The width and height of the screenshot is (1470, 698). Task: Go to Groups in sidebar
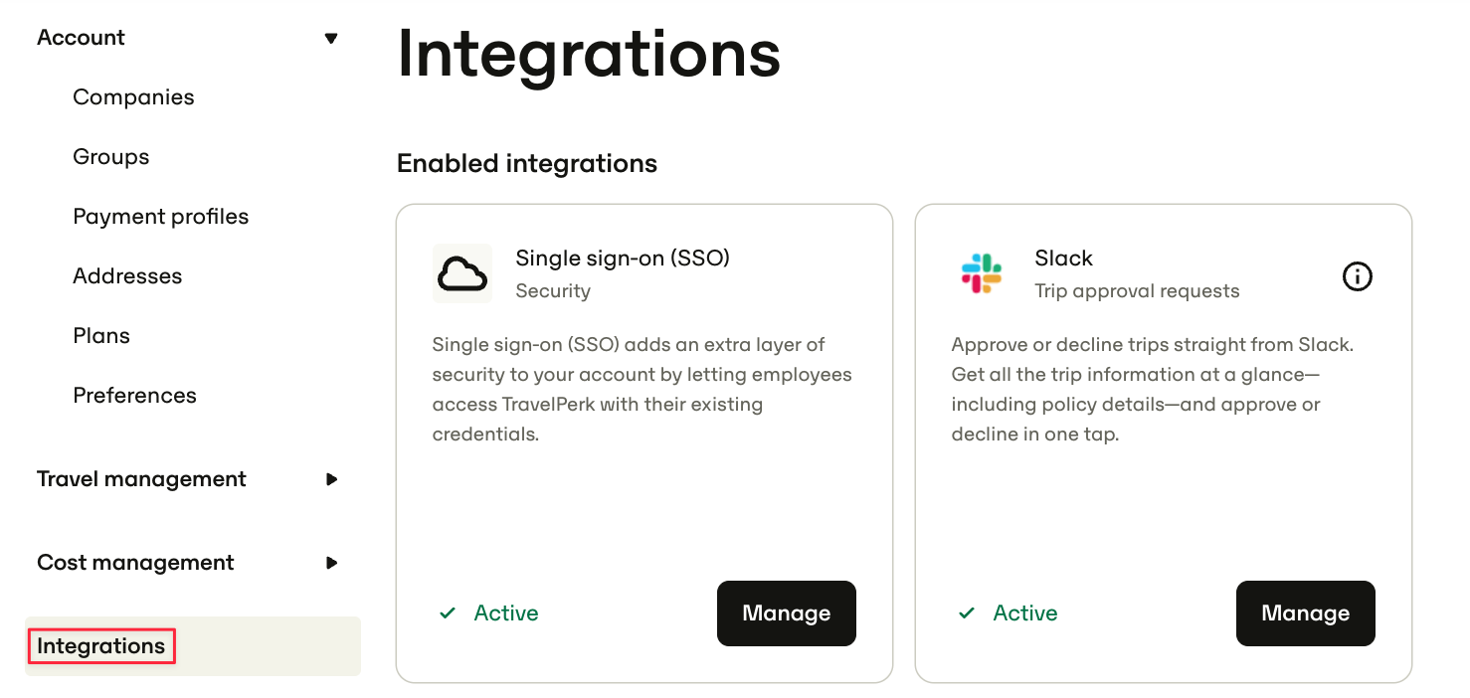111,157
